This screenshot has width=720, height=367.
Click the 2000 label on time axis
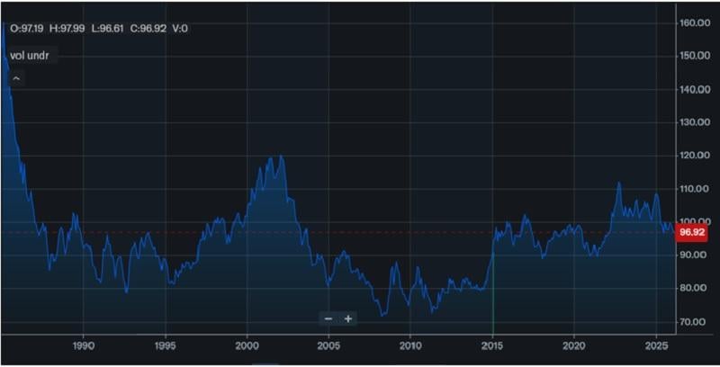(247, 345)
